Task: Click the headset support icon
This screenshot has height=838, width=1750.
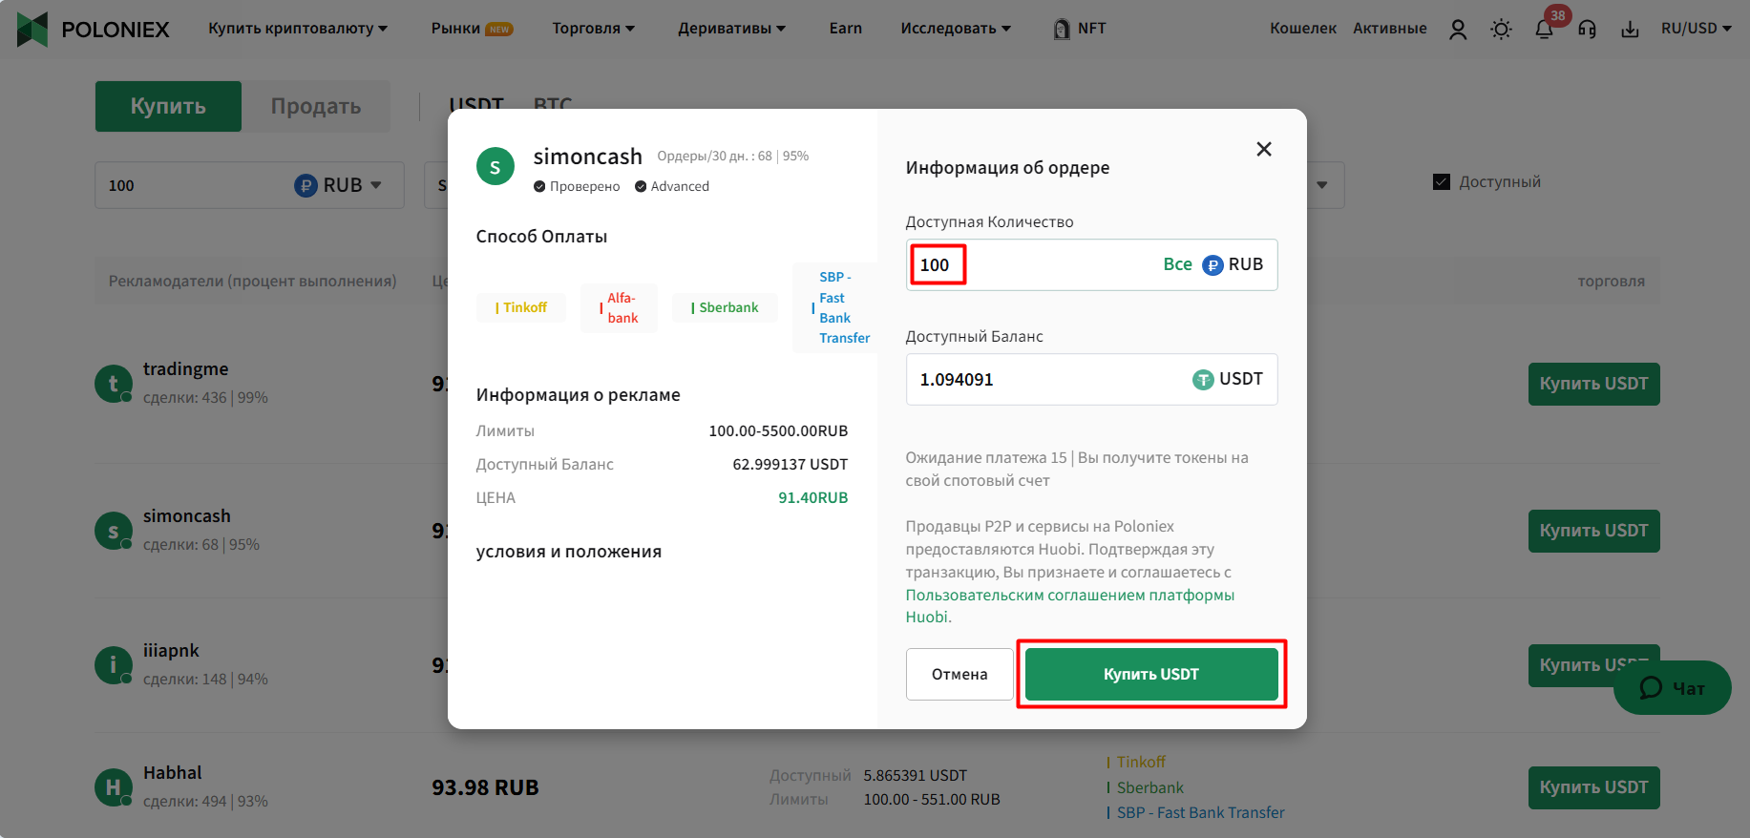Action: pos(1587,30)
